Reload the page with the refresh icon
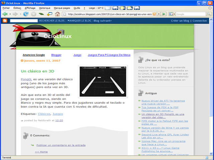This screenshot has height=160, width=214. [x=26, y=14]
